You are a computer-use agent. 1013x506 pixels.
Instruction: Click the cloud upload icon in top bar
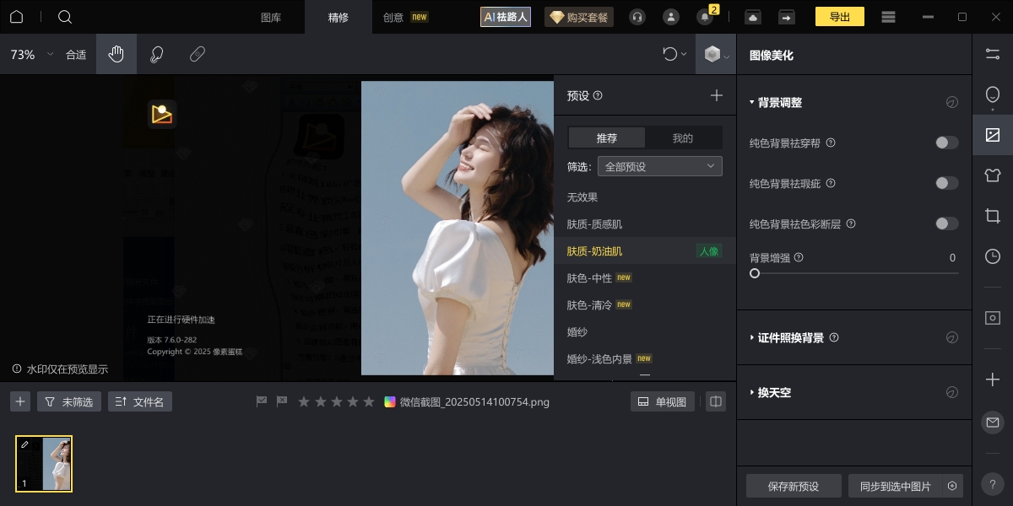752,16
